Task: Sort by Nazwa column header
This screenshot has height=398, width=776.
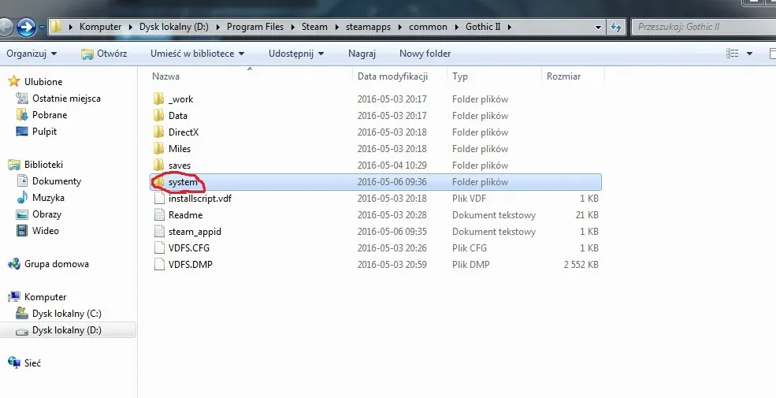Action: click(165, 76)
